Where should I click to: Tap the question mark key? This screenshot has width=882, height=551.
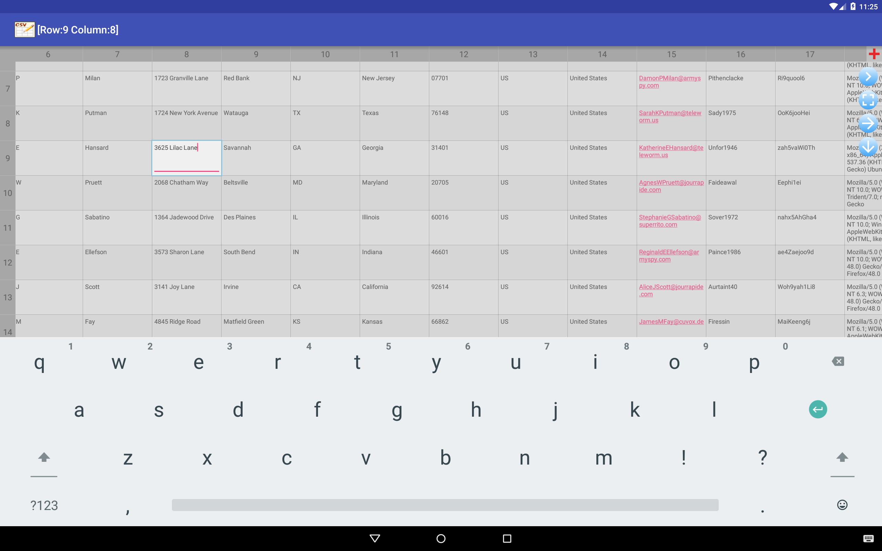(762, 458)
